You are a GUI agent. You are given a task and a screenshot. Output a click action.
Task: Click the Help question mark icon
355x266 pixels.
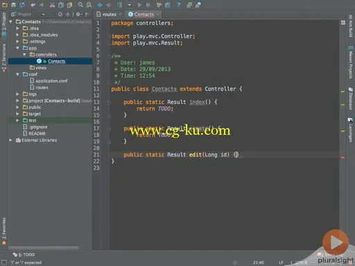tap(178, 5)
